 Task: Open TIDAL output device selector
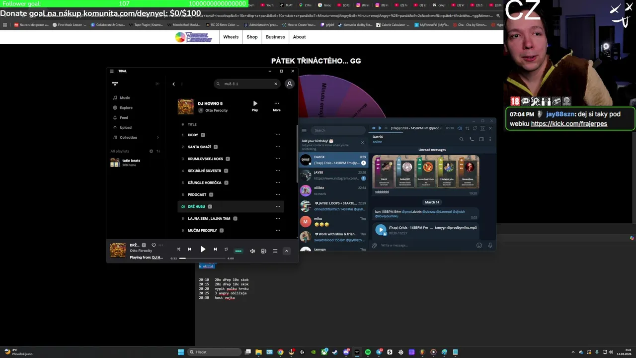tap(264, 251)
